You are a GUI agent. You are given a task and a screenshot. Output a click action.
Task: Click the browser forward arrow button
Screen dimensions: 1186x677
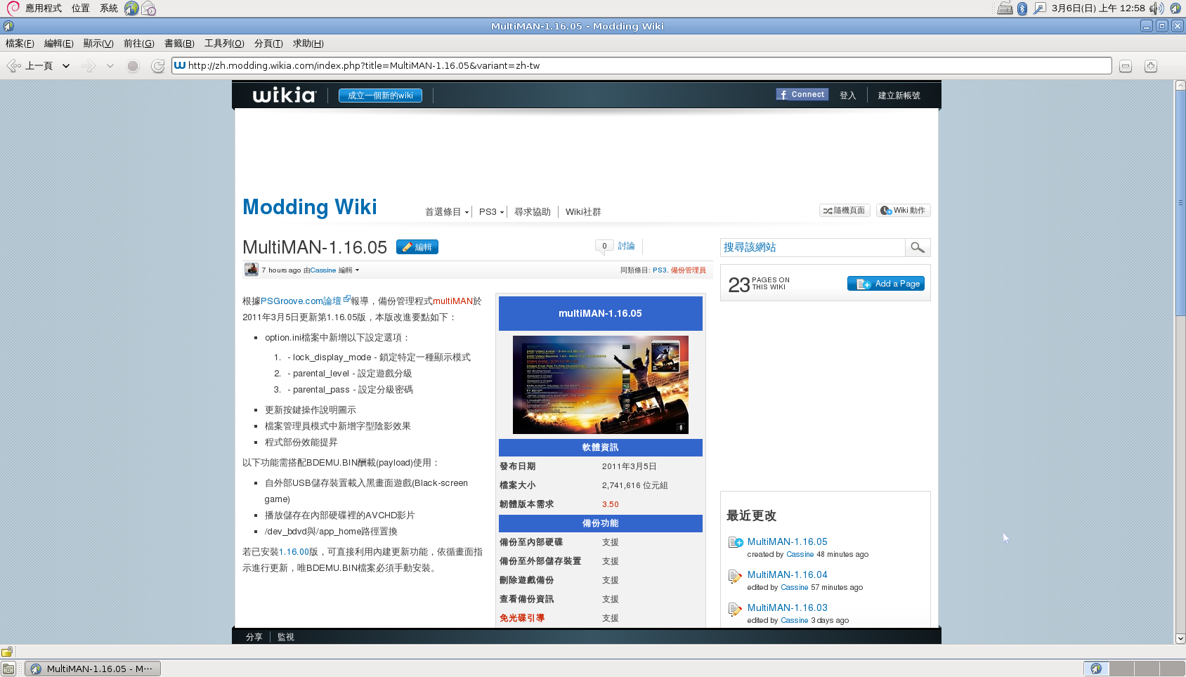[x=89, y=66]
